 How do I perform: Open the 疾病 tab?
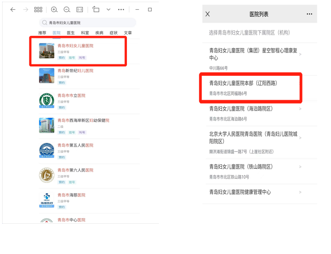coord(99,33)
